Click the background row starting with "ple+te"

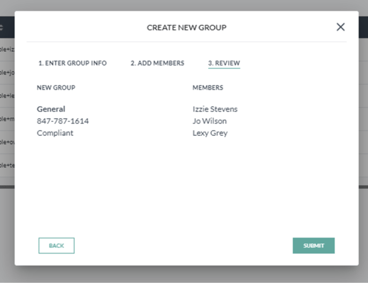[7, 165]
